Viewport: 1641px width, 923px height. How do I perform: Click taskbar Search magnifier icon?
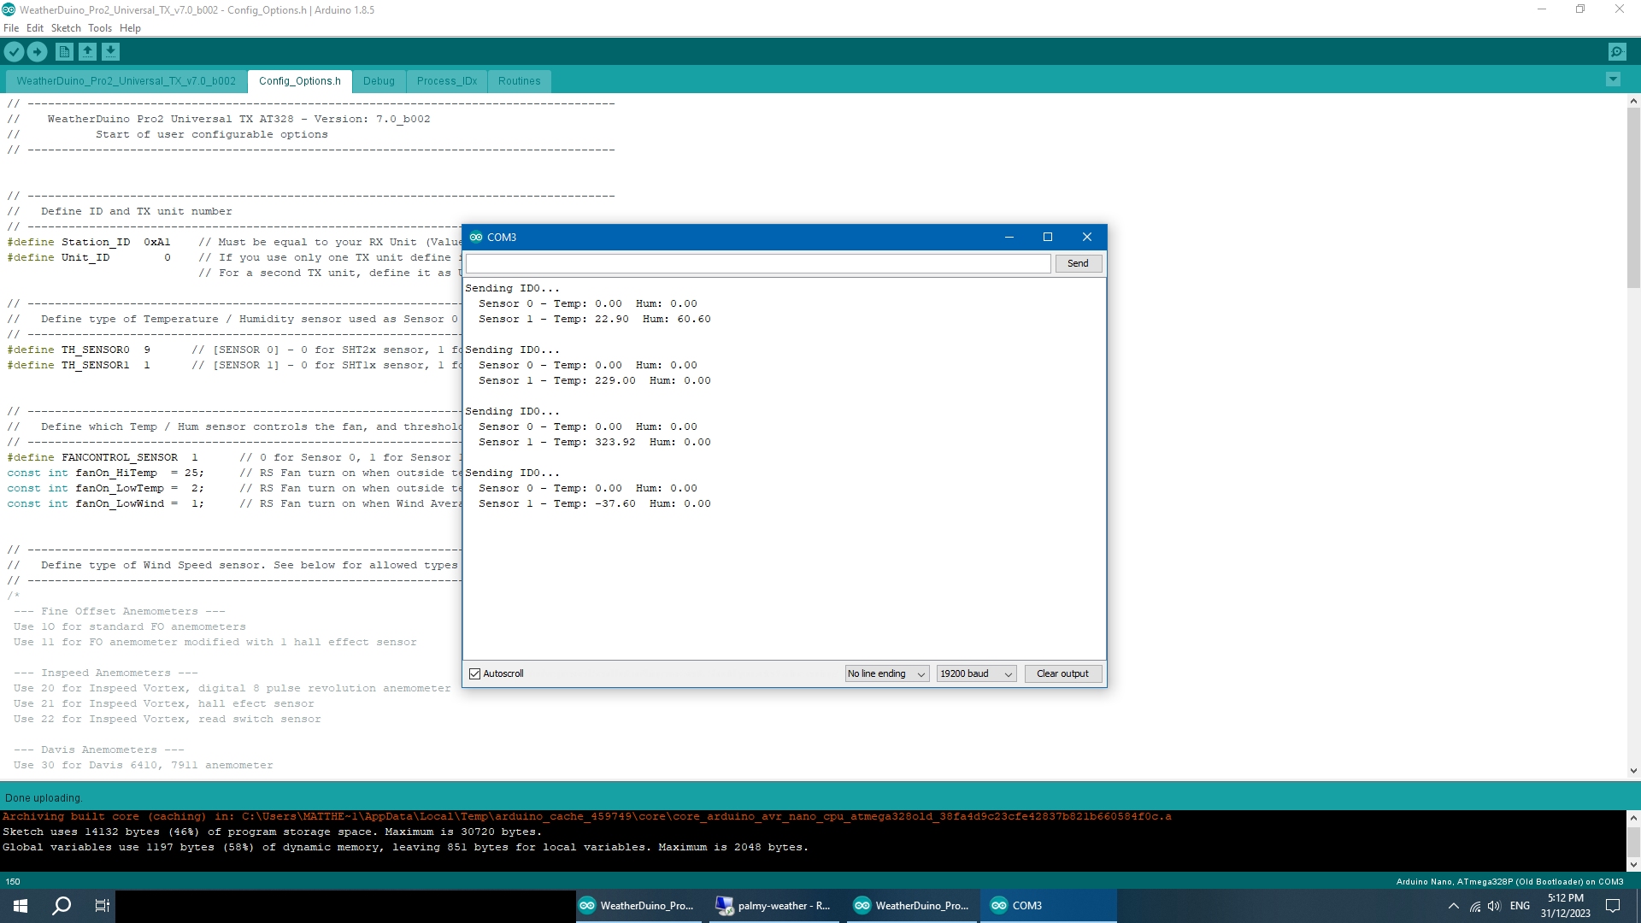click(62, 906)
